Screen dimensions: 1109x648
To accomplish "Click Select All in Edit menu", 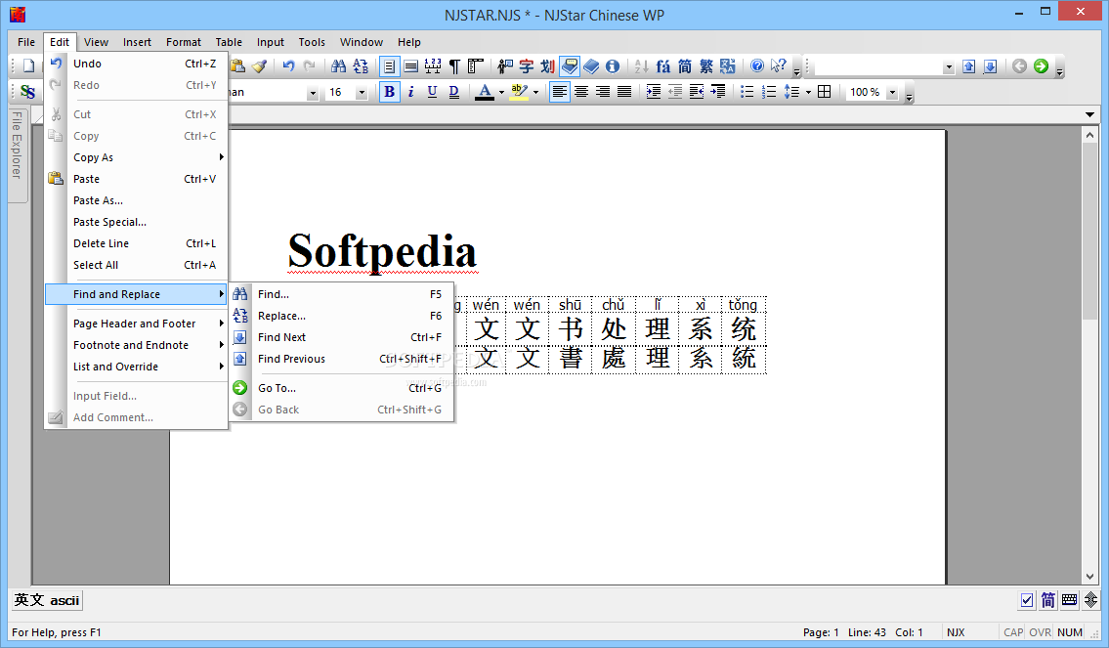I will point(137,265).
